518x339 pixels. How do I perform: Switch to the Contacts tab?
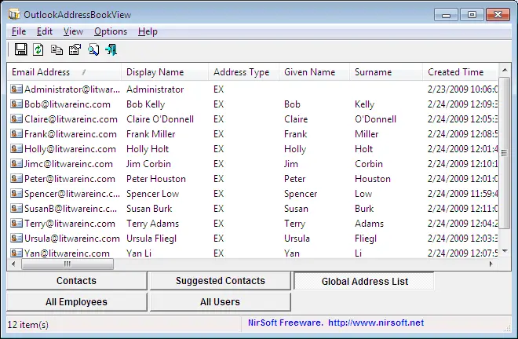coord(76,281)
